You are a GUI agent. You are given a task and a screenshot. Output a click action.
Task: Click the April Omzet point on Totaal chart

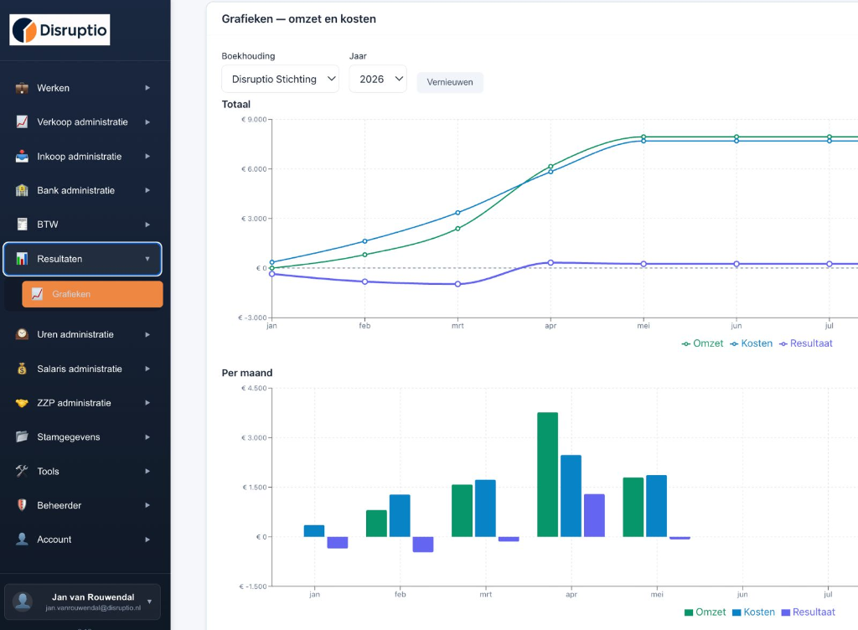click(x=550, y=166)
